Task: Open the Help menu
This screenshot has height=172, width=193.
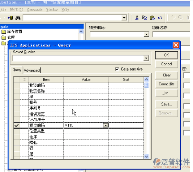Action: (x=65, y=10)
